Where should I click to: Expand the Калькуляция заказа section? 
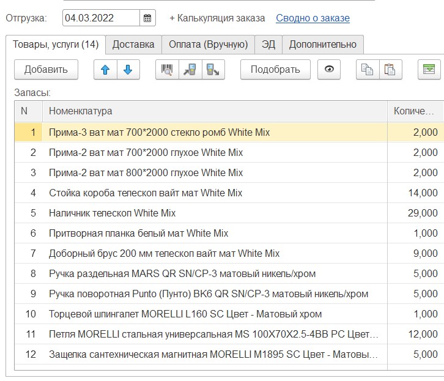coord(217,18)
